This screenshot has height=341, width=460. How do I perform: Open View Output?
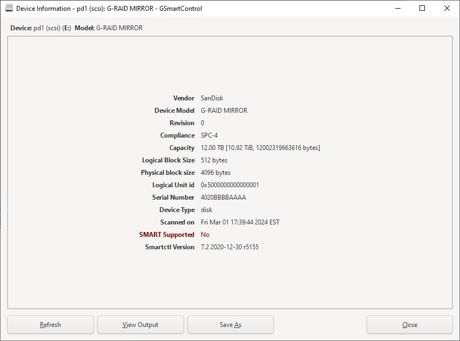[140, 325]
